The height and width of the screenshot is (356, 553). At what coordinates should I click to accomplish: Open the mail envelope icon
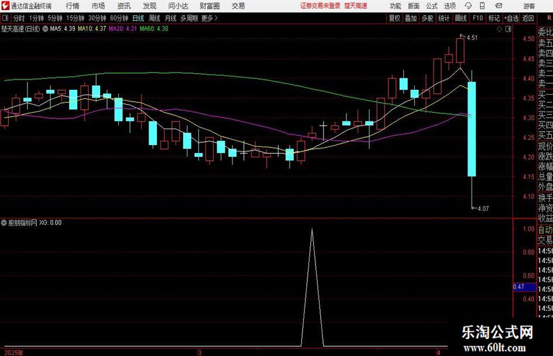coord(499,6)
